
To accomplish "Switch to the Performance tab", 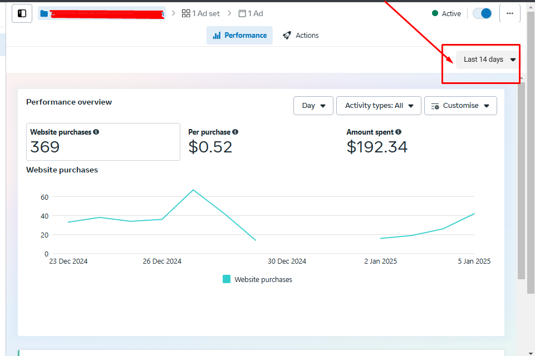I will pyautogui.click(x=240, y=35).
